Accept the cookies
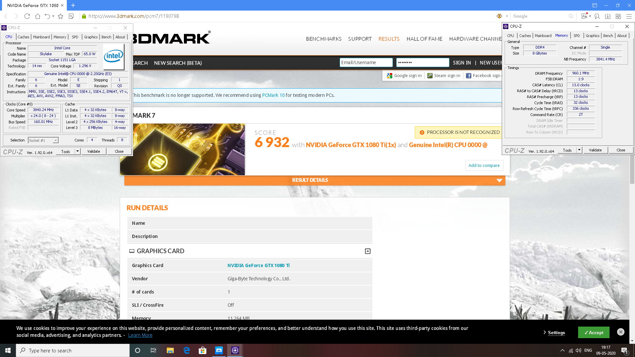The width and height of the screenshot is (635, 357). click(x=594, y=333)
